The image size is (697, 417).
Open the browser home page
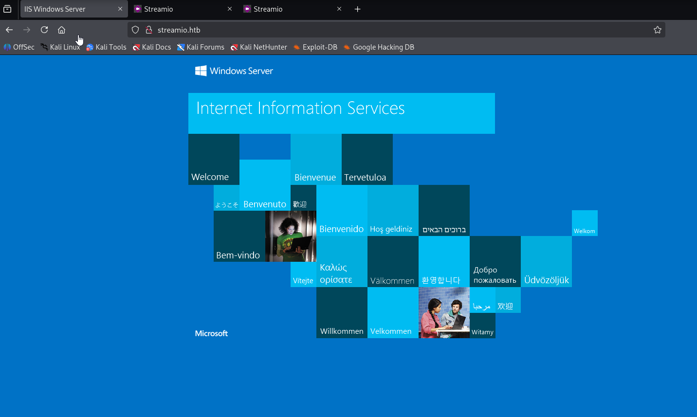tap(61, 30)
